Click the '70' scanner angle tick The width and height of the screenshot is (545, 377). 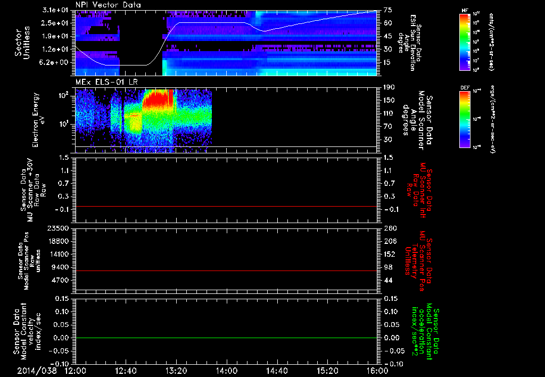click(388, 127)
